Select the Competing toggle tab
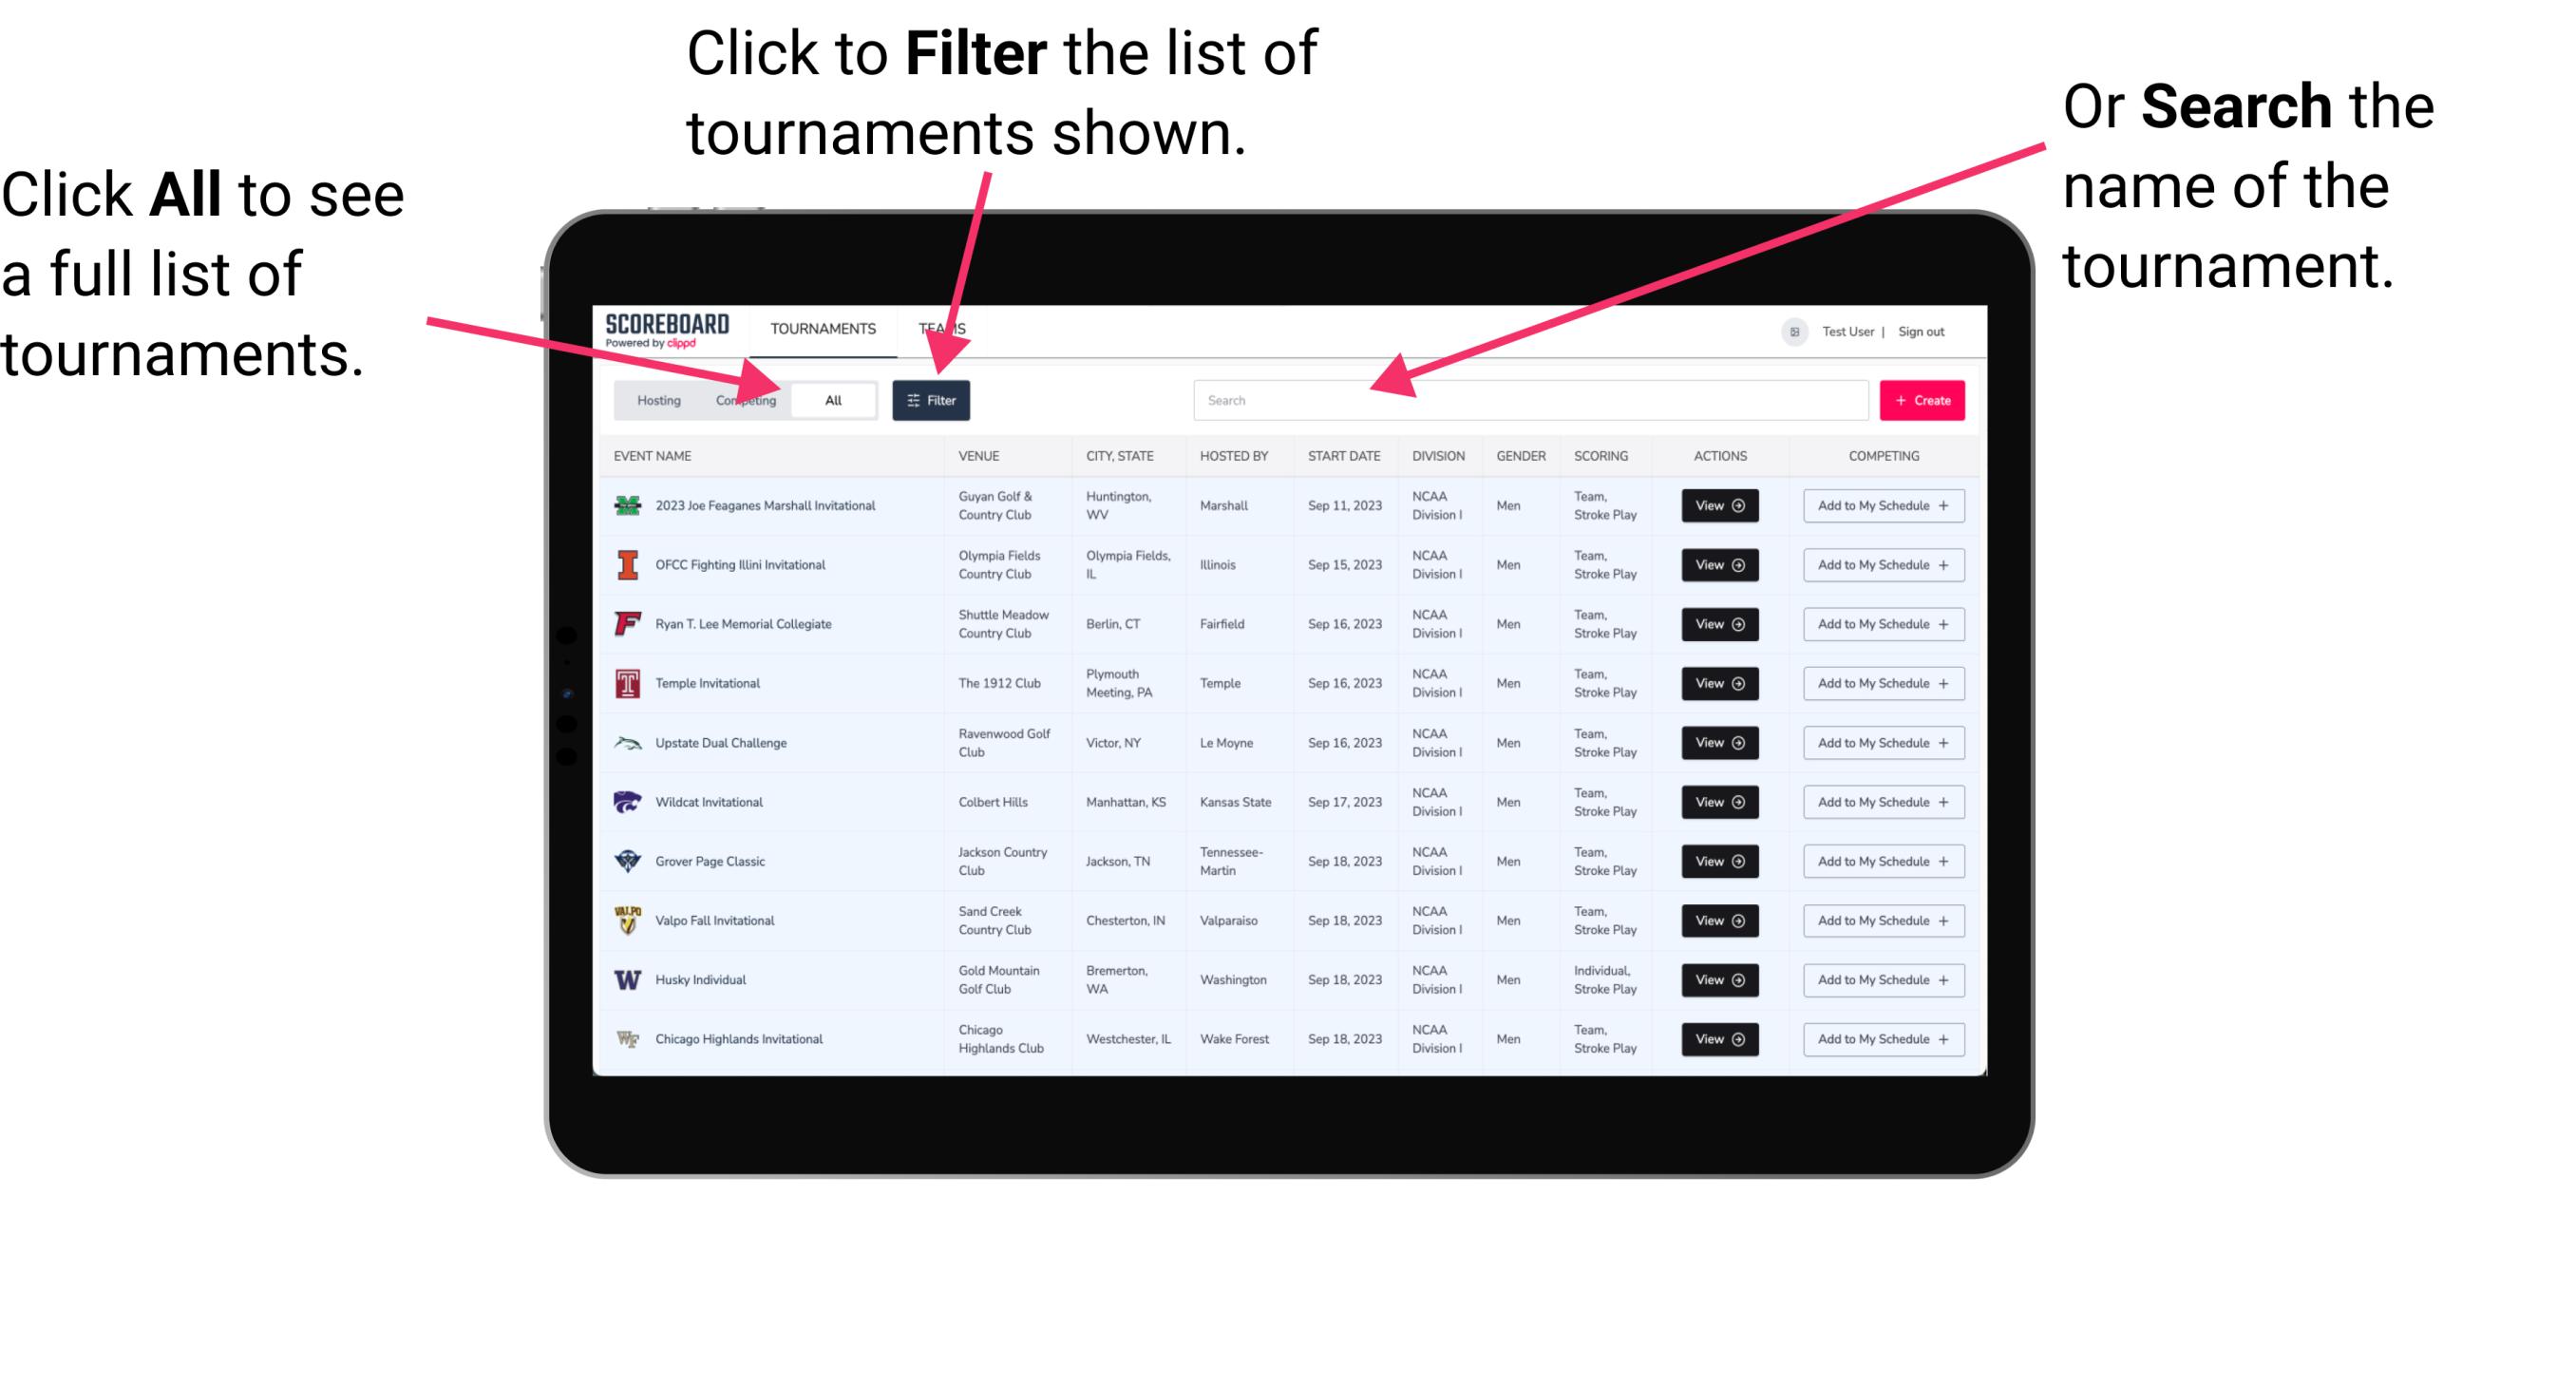The image size is (2576, 1386). point(746,399)
